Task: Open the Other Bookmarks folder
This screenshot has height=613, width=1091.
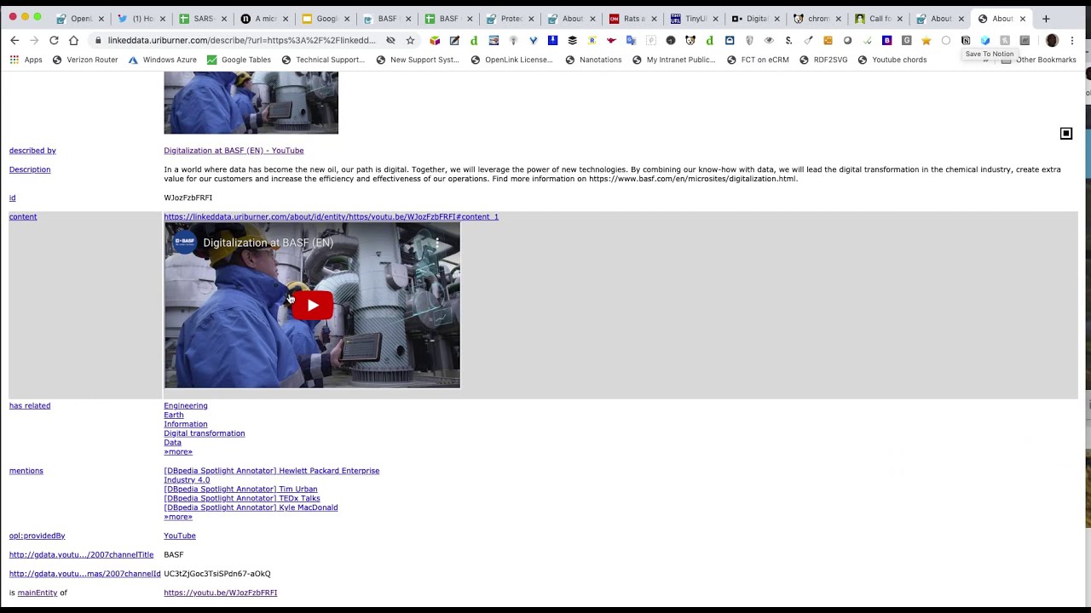Action: coord(1039,60)
